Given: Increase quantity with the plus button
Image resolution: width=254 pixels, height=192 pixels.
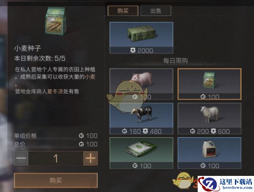Looking at the screenshot, I should click(x=91, y=158).
